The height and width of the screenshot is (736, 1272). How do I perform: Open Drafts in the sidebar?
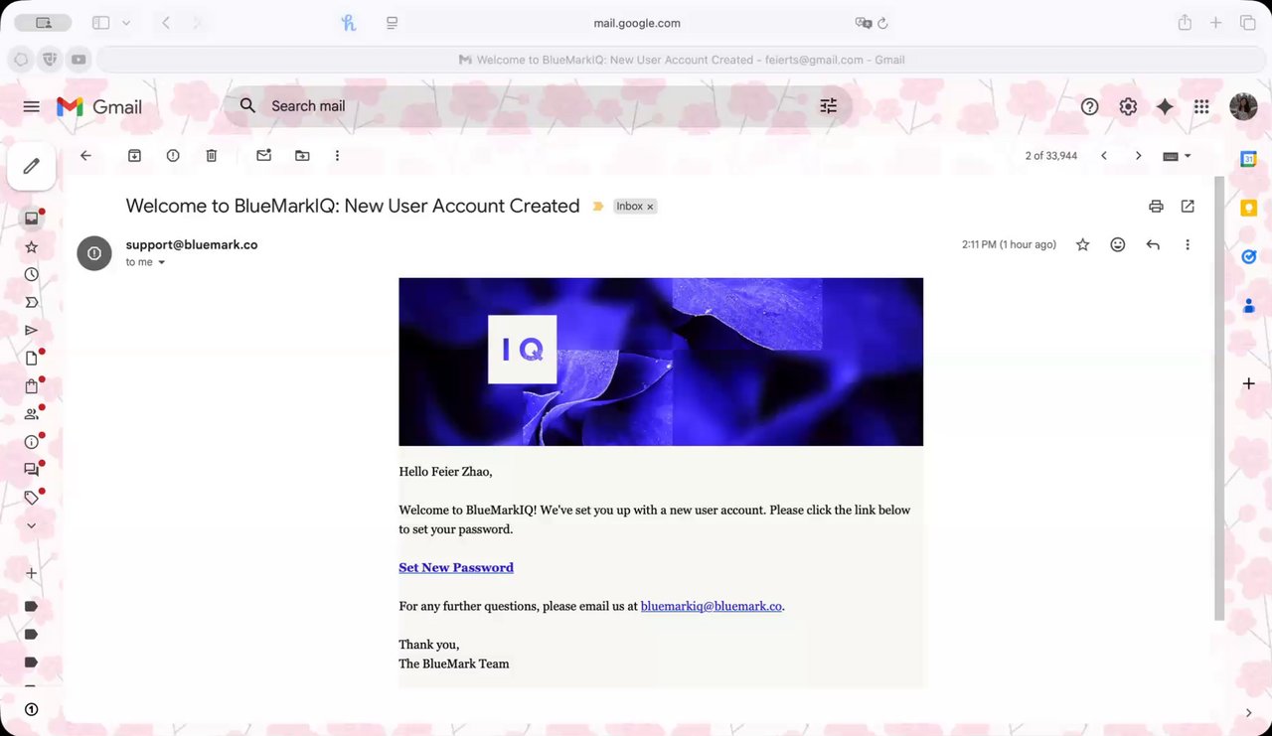32,359
